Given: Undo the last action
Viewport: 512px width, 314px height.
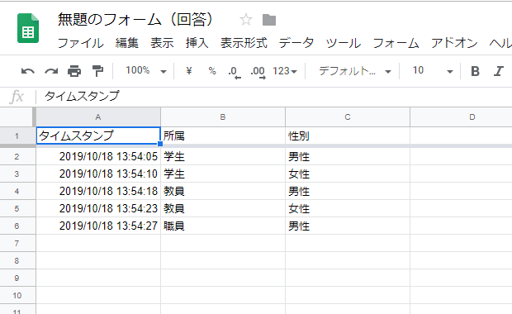Looking at the screenshot, I should click(x=28, y=71).
